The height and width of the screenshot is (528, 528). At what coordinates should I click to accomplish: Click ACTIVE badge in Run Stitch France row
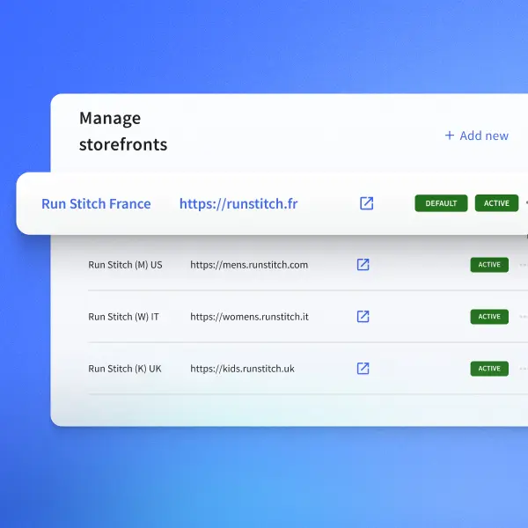(x=496, y=203)
